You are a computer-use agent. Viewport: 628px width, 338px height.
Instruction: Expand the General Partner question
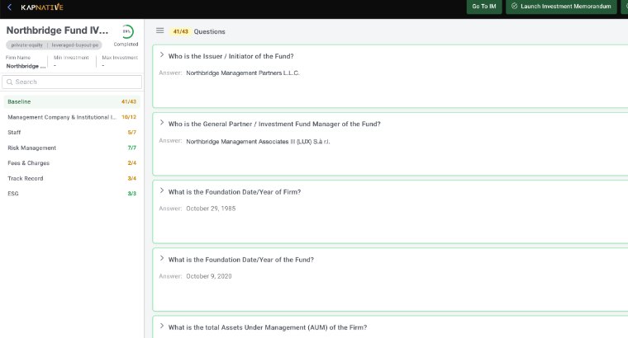[x=162, y=123]
